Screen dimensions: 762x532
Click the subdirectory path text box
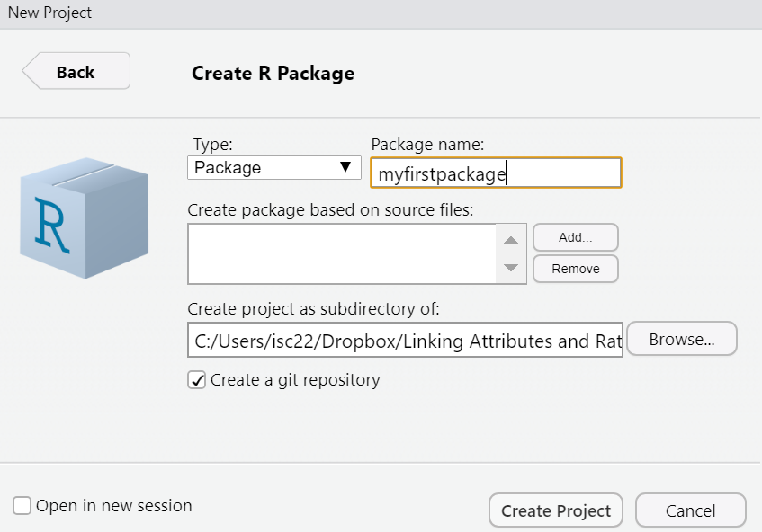point(405,341)
